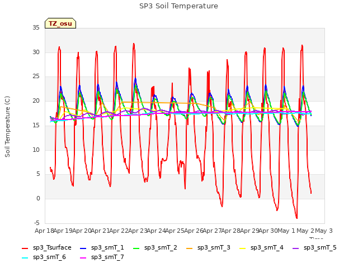Click the 20 y-axis tick label

coord(36,101)
